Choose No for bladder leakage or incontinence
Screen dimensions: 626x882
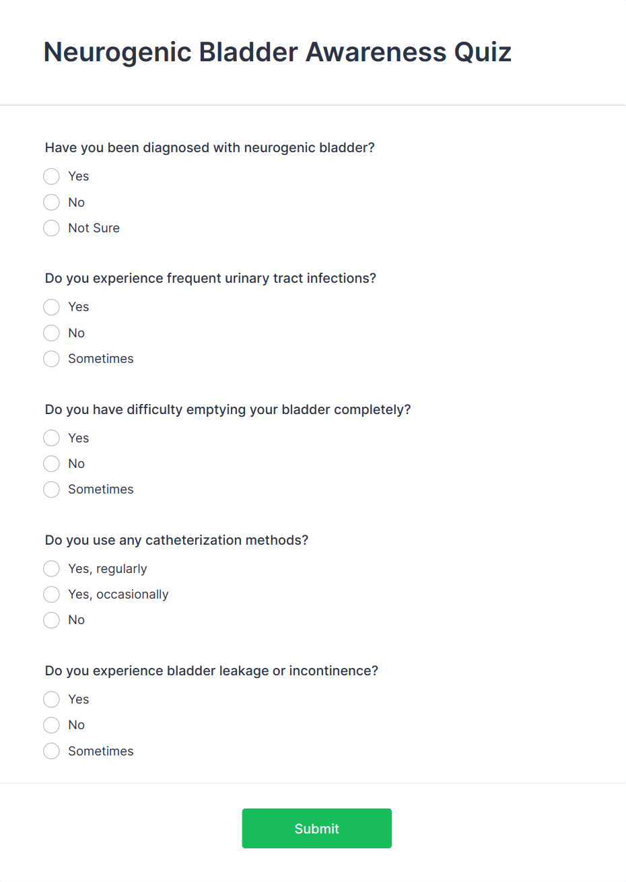coord(52,725)
